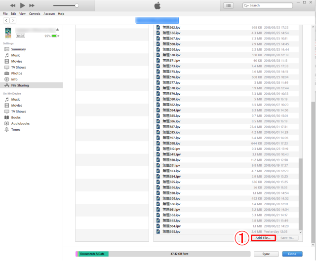This screenshot has height=261, width=316.
Task: Open Books under On My Device
Action: (x=16, y=117)
